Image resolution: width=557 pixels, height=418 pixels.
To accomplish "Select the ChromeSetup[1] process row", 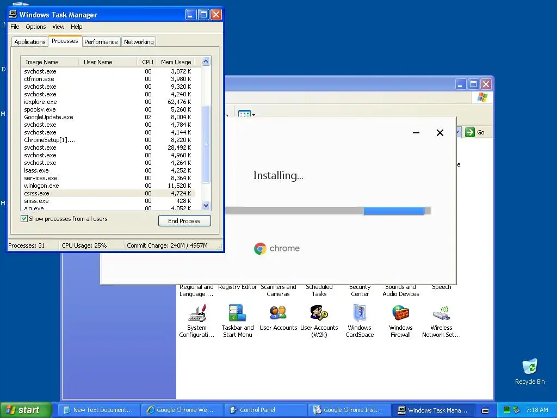I will coord(108,140).
